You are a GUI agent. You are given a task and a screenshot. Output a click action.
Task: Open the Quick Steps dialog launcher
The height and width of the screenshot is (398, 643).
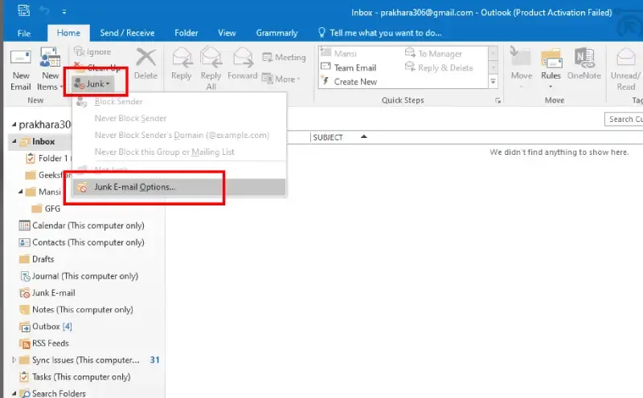tap(498, 100)
